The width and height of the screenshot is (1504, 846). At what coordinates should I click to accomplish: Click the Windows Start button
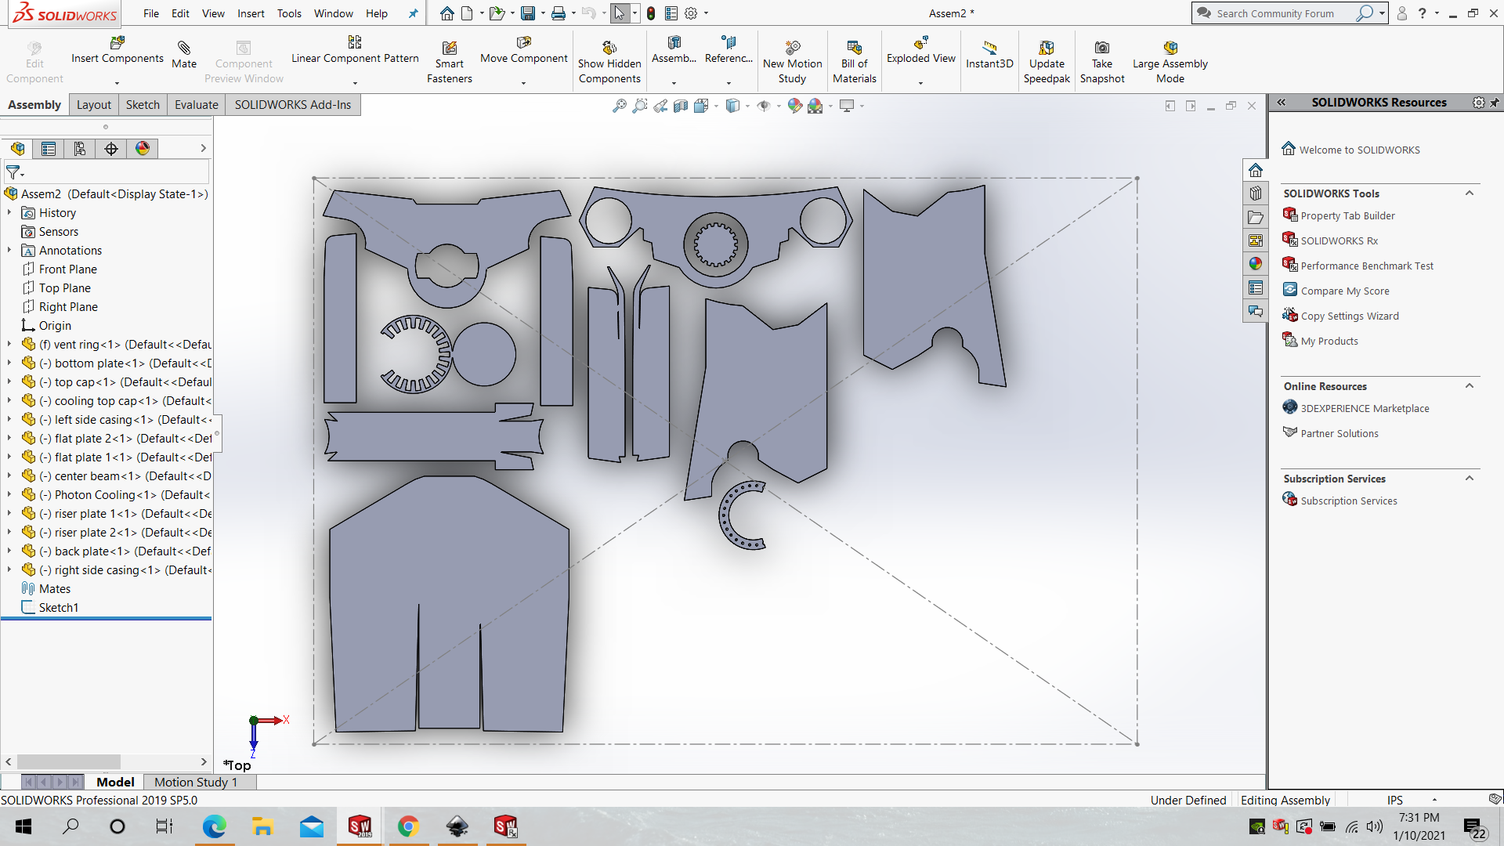point(23,826)
